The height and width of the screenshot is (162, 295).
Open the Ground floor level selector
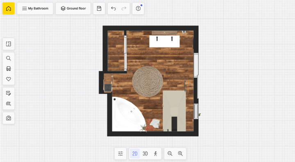pyautogui.click(x=73, y=9)
